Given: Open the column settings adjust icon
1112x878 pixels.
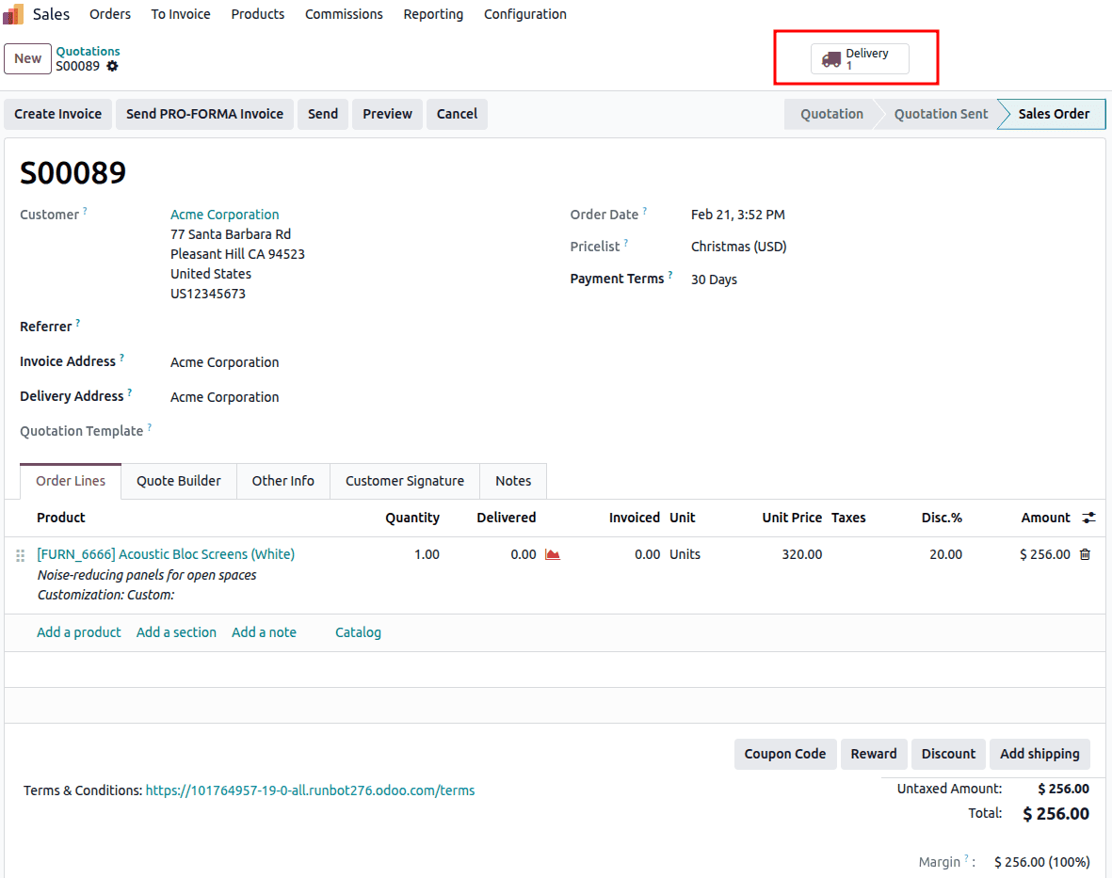Looking at the screenshot, I should click(x=1088, y=518).
